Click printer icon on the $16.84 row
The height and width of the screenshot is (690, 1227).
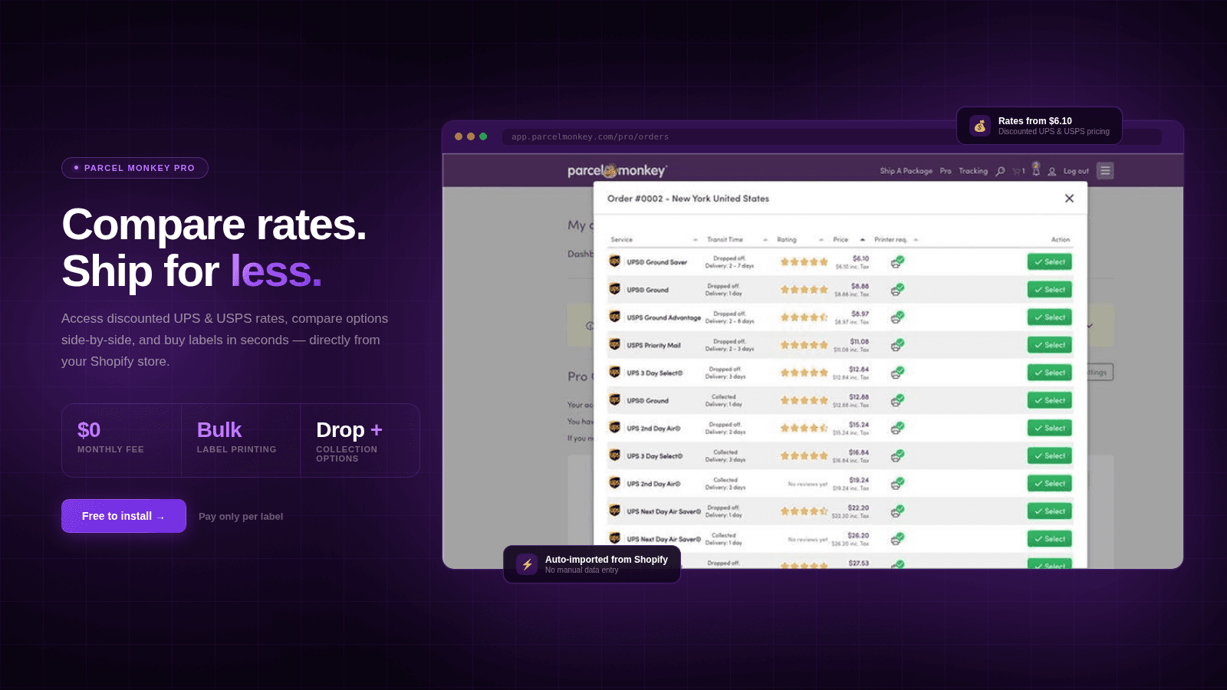897,455
